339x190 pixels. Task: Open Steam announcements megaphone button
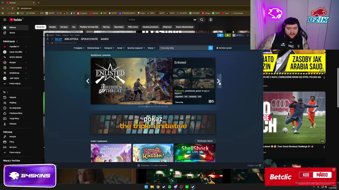click(220, 35)
